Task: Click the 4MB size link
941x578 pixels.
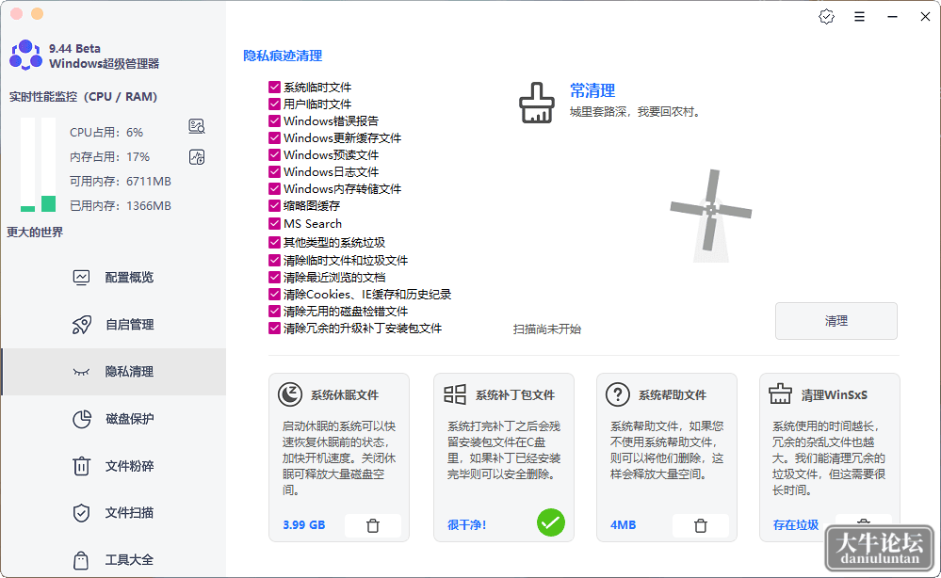Action: 623,525
